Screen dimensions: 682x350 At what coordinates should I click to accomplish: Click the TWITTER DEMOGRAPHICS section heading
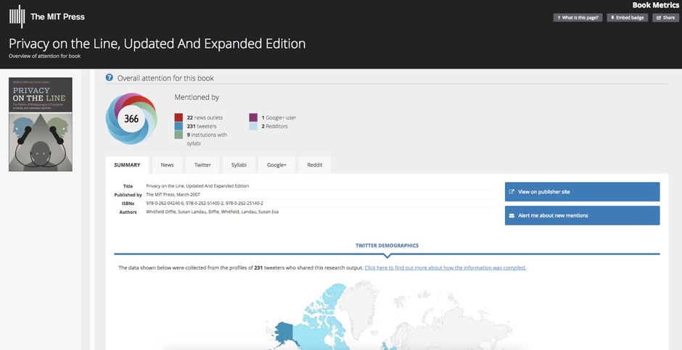pyautogui.click(x=387, y=246)
